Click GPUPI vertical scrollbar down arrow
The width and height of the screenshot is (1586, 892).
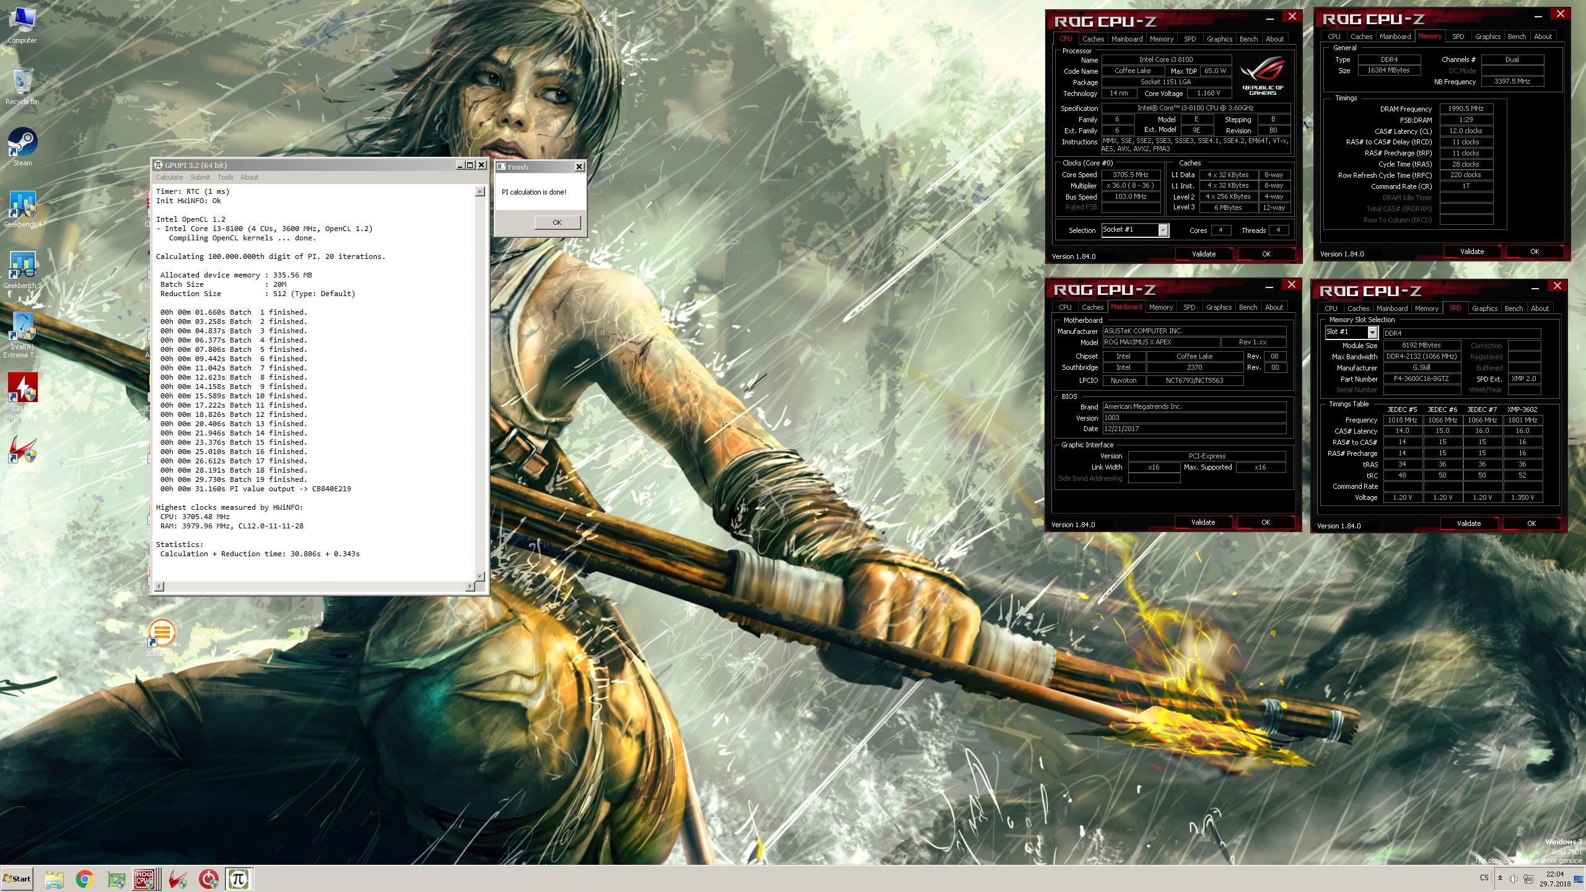click(480, 576)
